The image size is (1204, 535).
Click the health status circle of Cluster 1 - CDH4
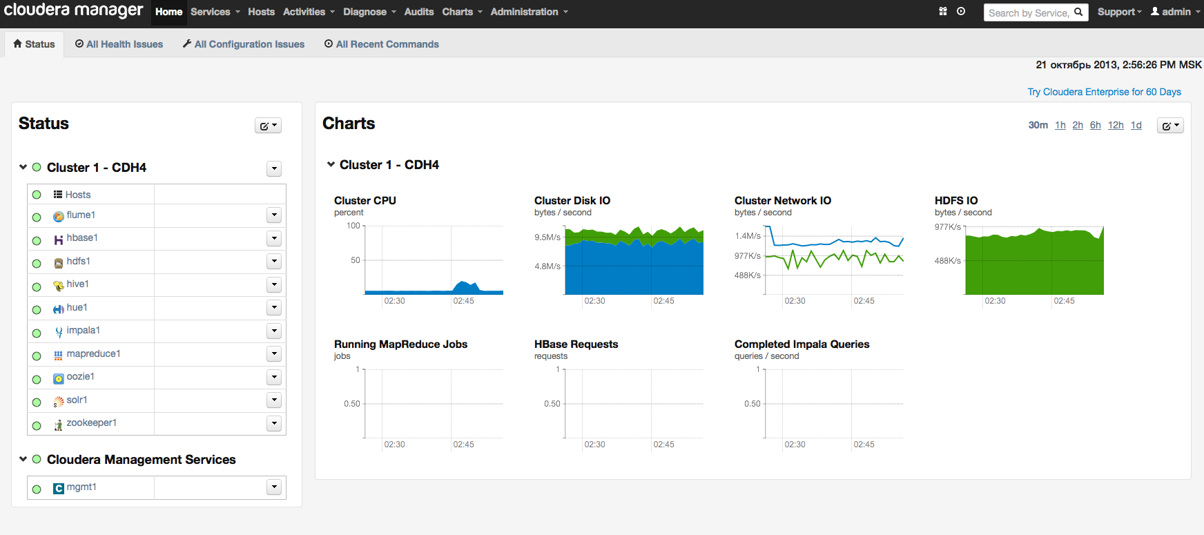tap(37, 167)
